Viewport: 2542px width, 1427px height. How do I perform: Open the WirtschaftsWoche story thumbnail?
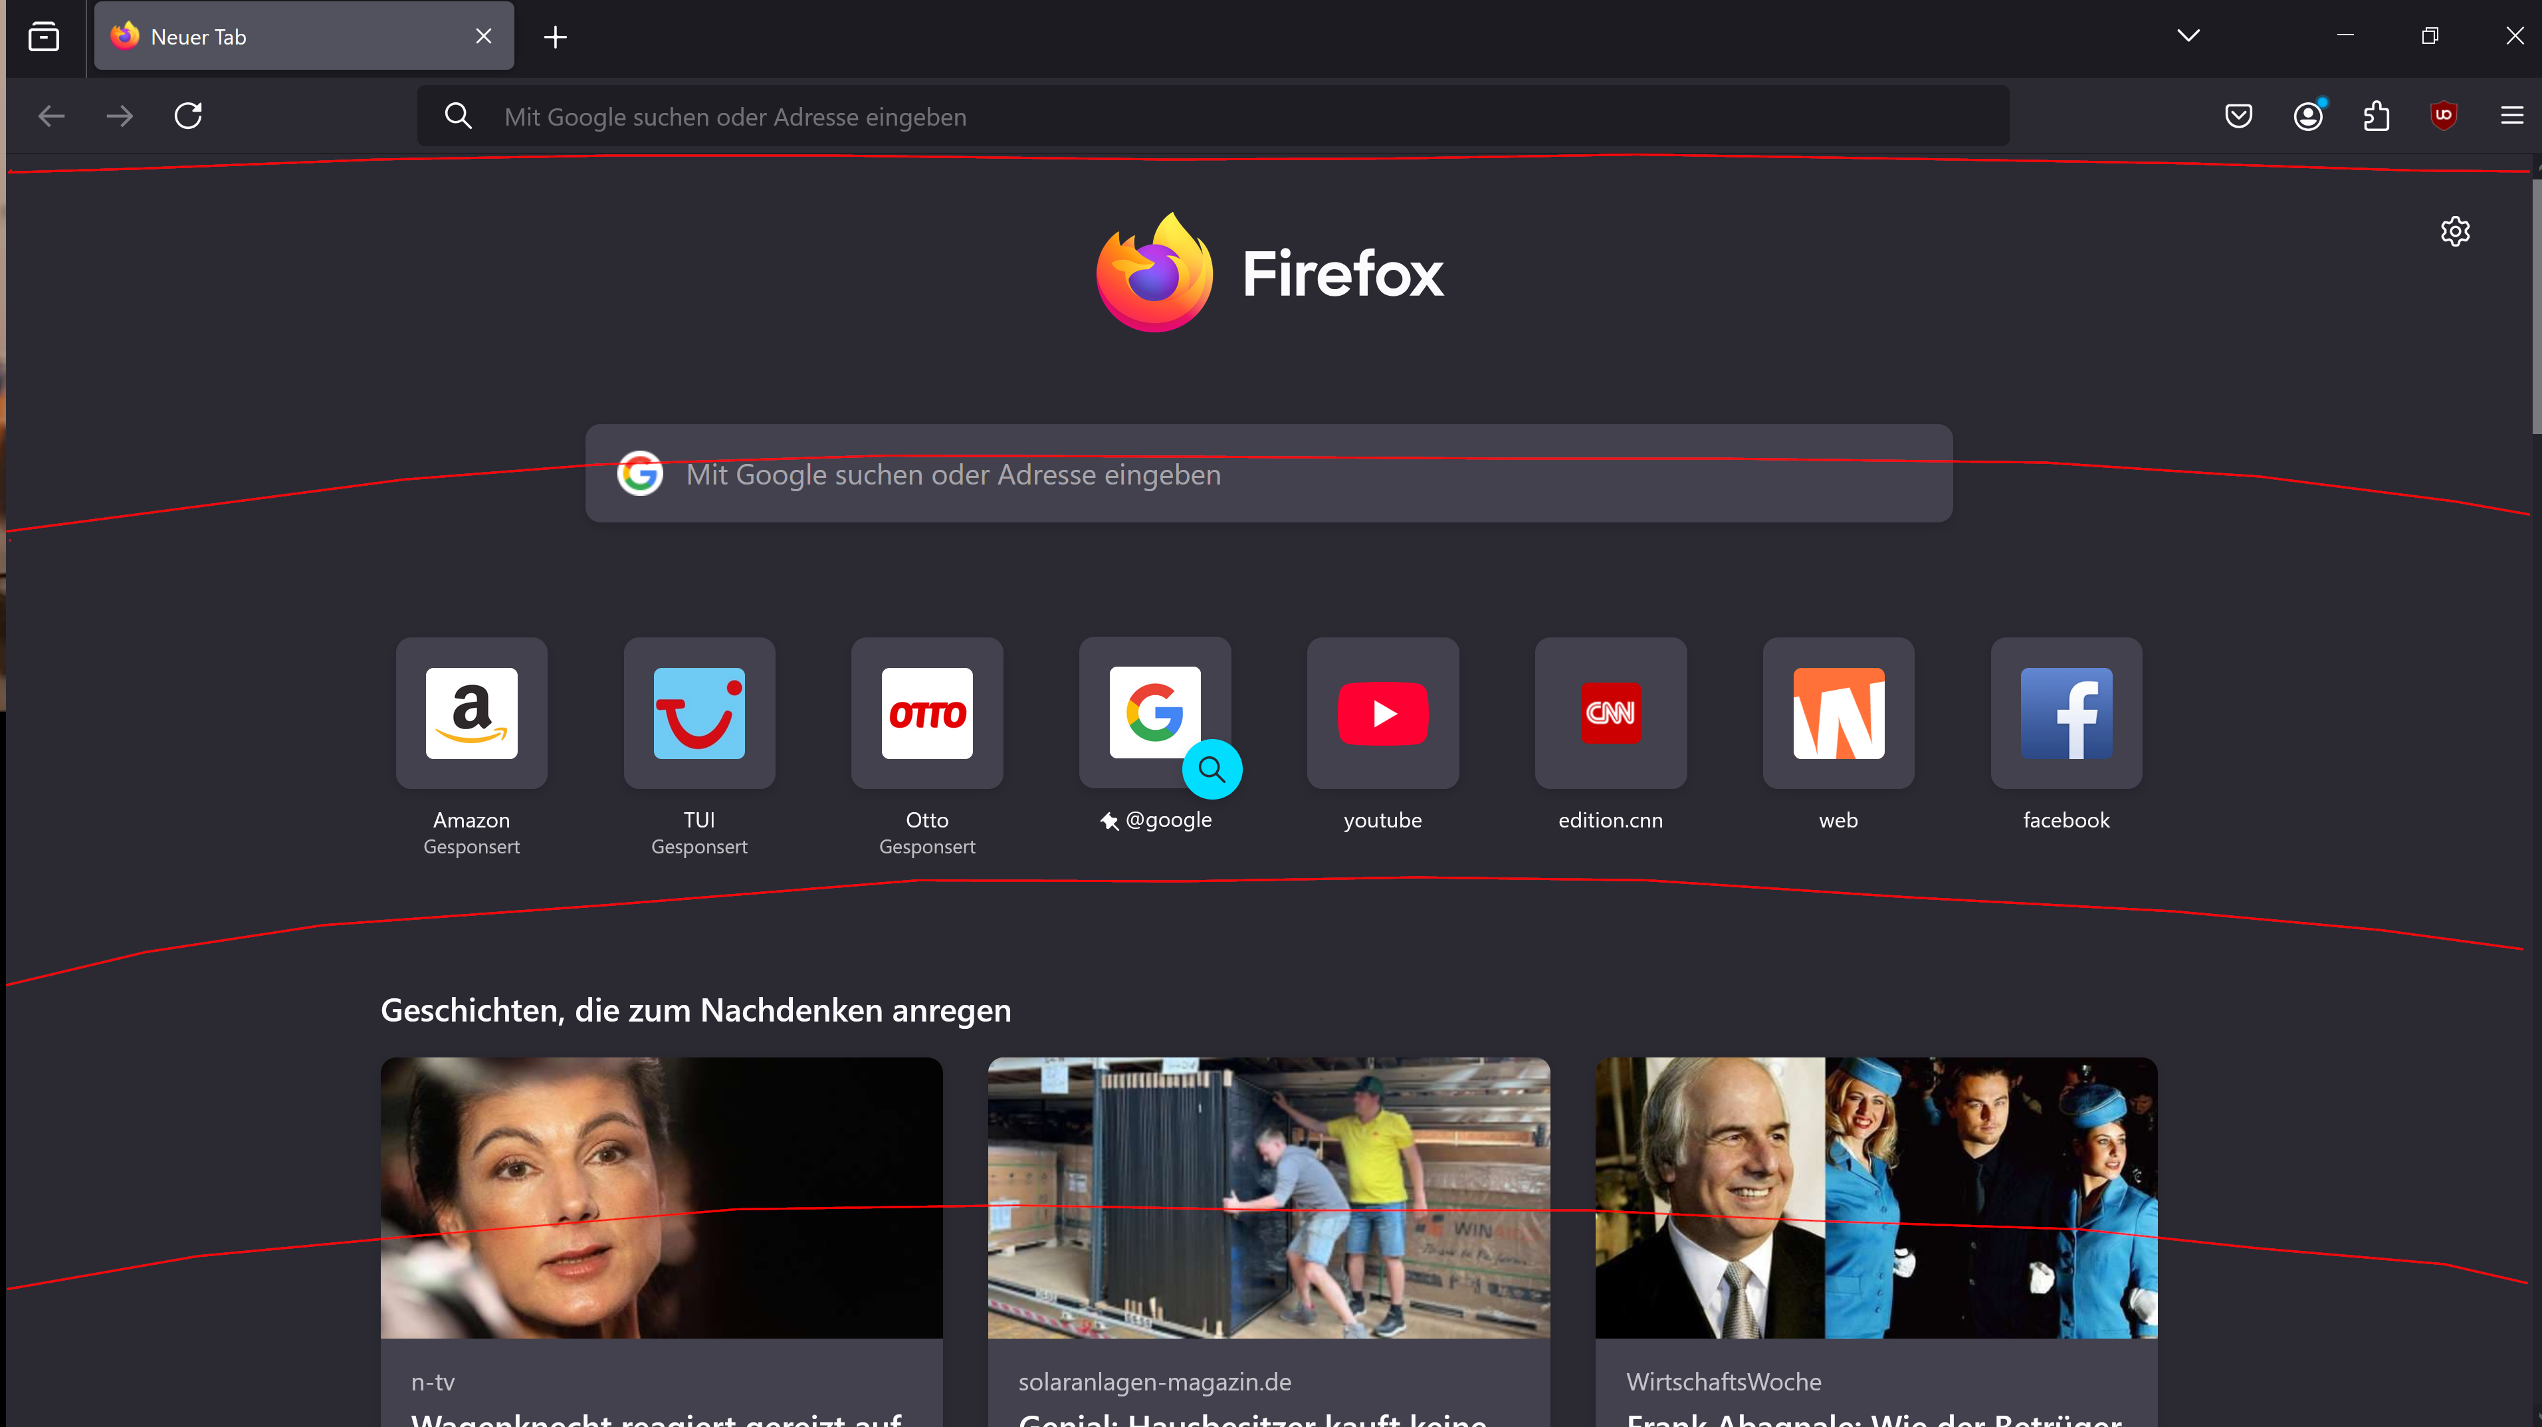[x=1876, y=1198]
